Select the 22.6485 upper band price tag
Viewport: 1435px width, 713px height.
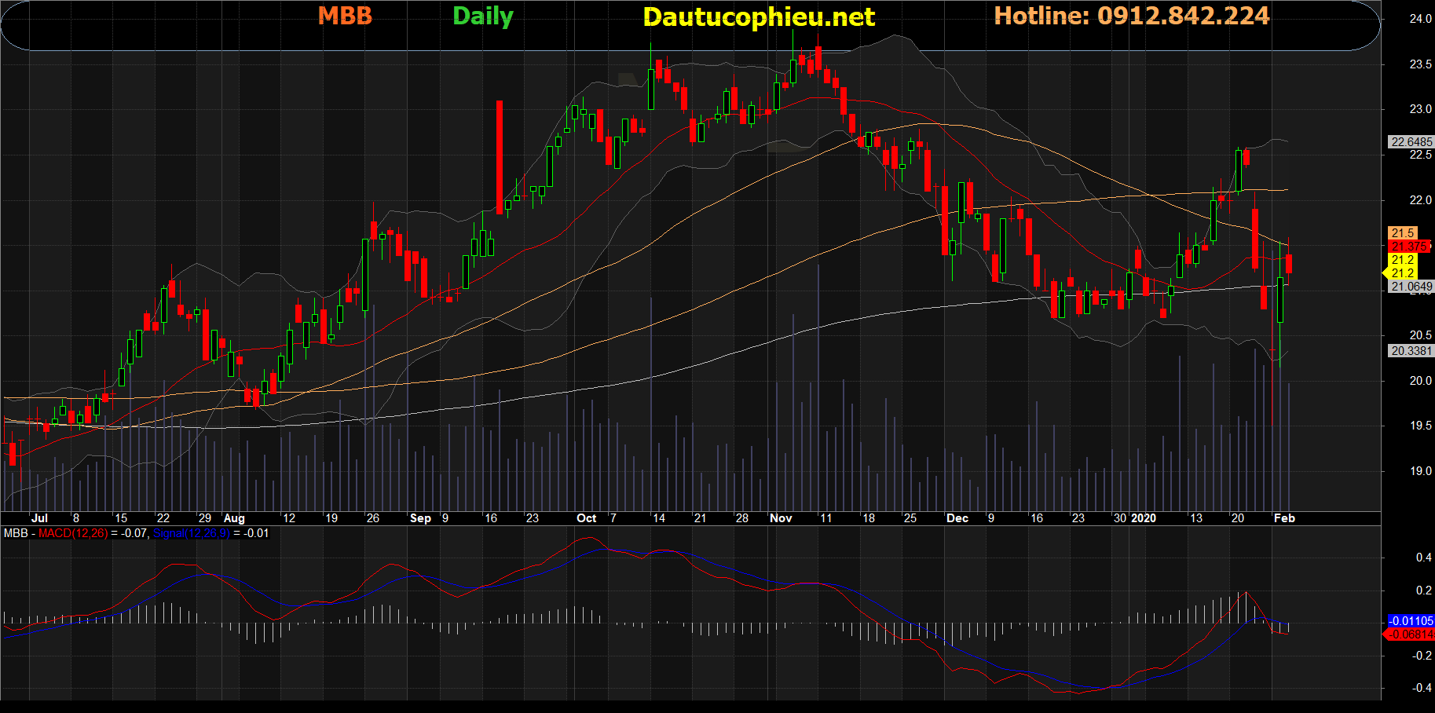pyautogui.click(x=1411, y=142)
